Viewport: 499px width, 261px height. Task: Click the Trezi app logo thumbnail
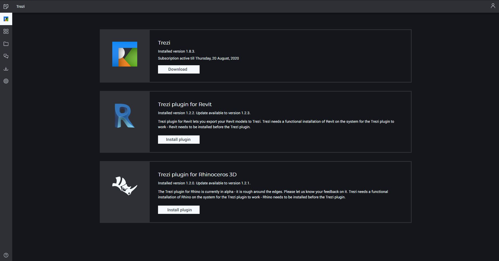click(x=125, y=54)
